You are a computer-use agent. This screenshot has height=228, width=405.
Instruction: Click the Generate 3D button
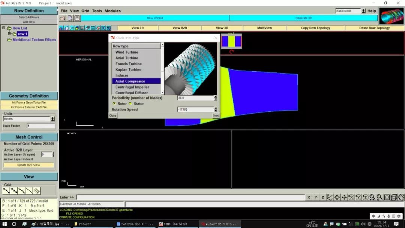(303, 18)
